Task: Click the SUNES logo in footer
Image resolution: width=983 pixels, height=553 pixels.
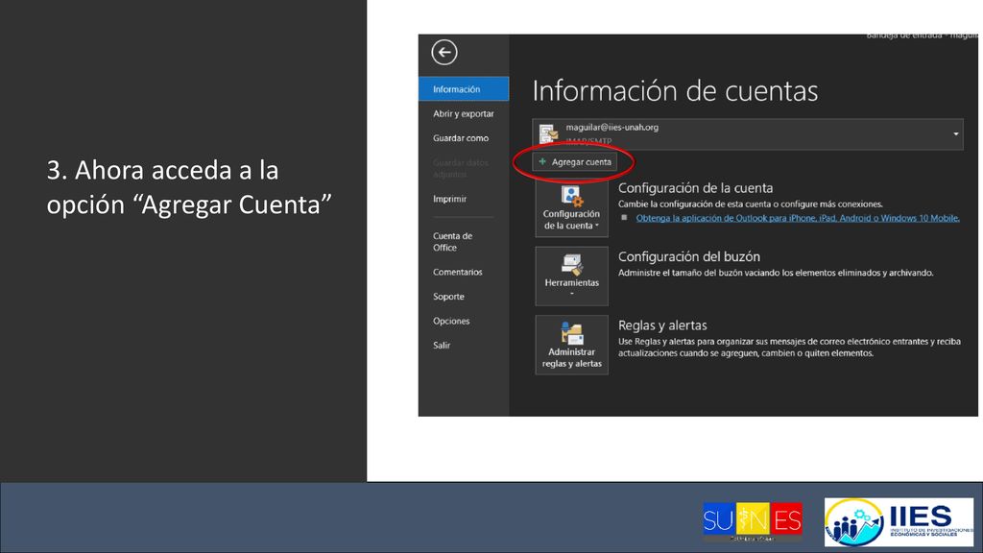Action: point(753,521)
